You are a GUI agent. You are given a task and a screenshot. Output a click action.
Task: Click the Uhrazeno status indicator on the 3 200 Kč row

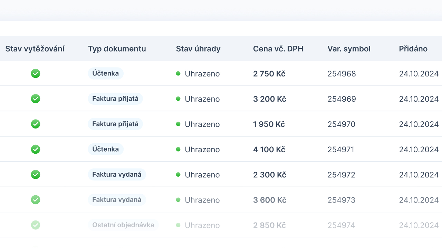click(178, 99)
